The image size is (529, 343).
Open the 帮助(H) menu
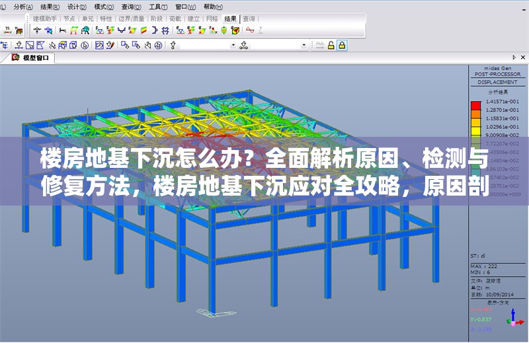pyautogui.click(x=213, y=7)
